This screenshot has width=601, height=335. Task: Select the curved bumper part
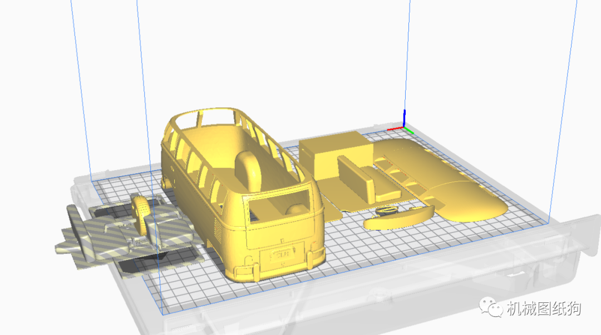[x=398, y=219]
